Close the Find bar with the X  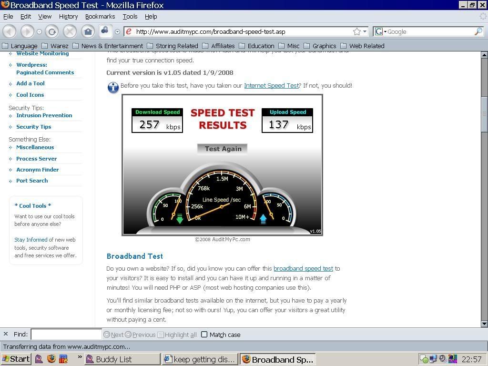(x=6, y=335)
